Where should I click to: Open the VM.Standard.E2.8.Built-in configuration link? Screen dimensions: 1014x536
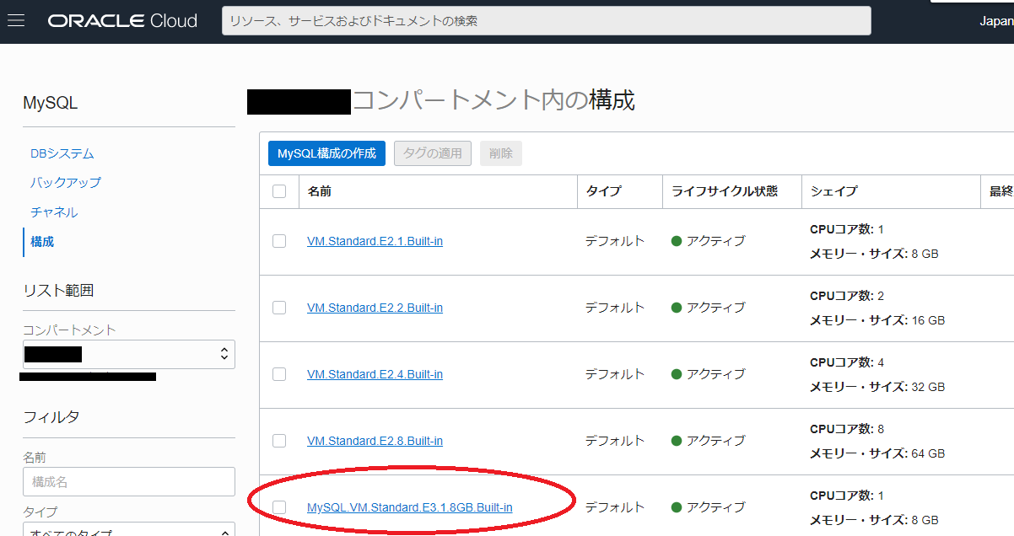point(375,441)
